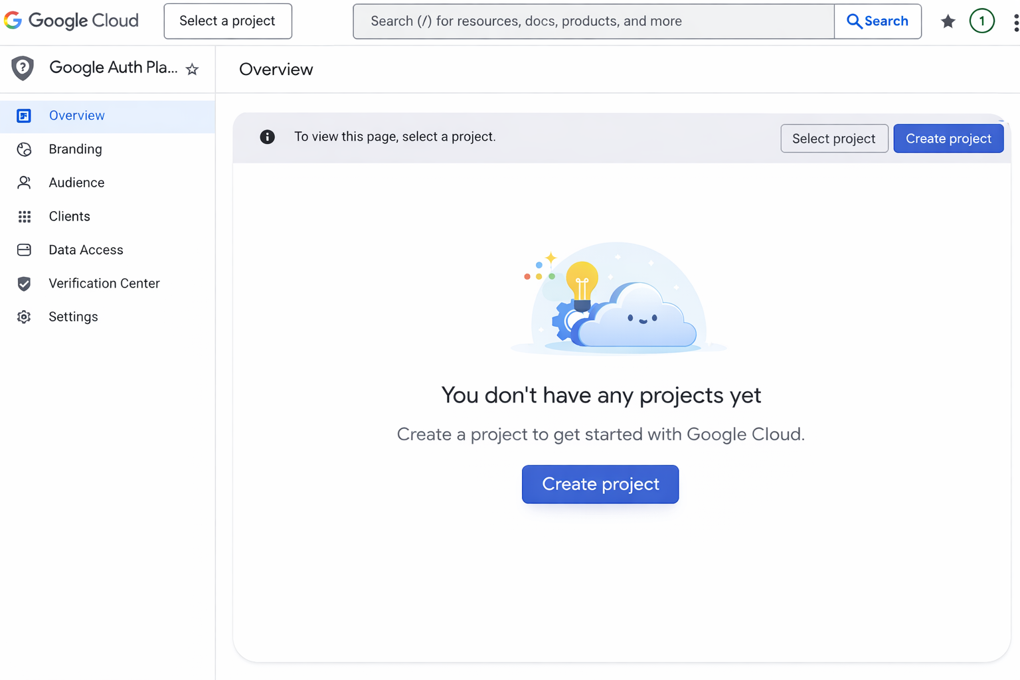Click the Select project button in banner

coord(833,139)
